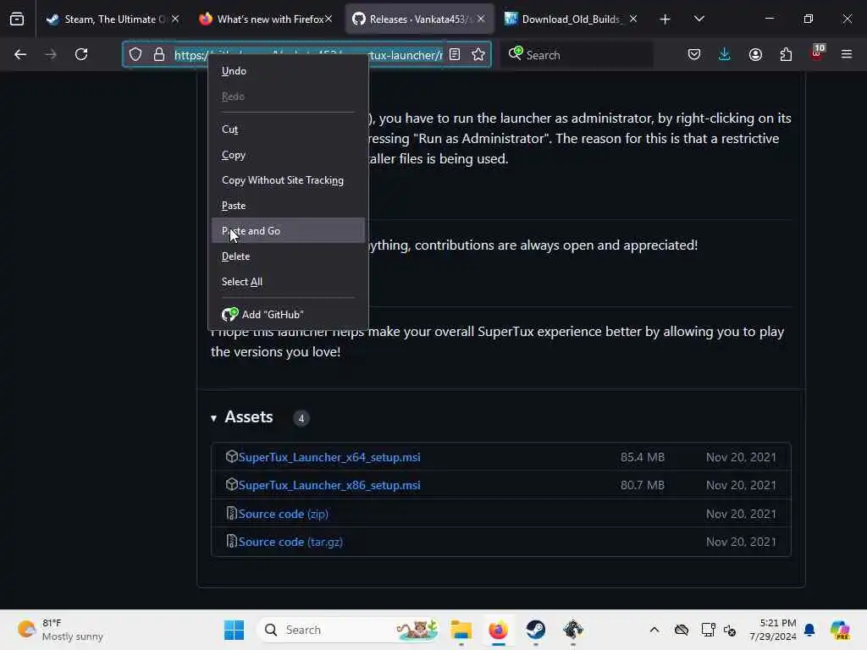The height and width of the screenshot is (650, 867).
Task: Download SuperTux_Launcher_x64_setup.msi
Action: pos(329,457)
